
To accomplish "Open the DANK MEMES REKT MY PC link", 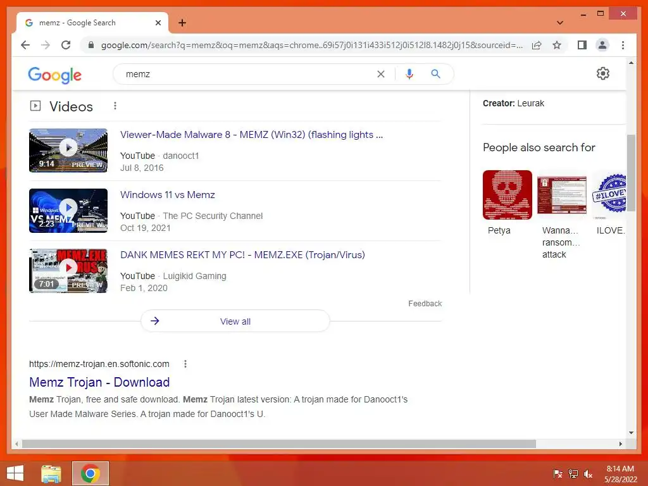I will click(242, 254).
